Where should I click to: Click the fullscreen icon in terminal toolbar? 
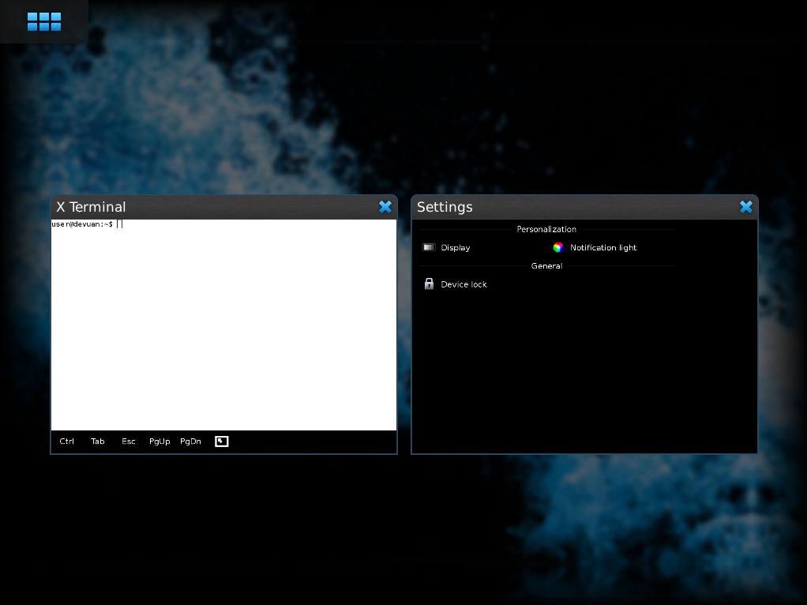[x=222, y=442]
